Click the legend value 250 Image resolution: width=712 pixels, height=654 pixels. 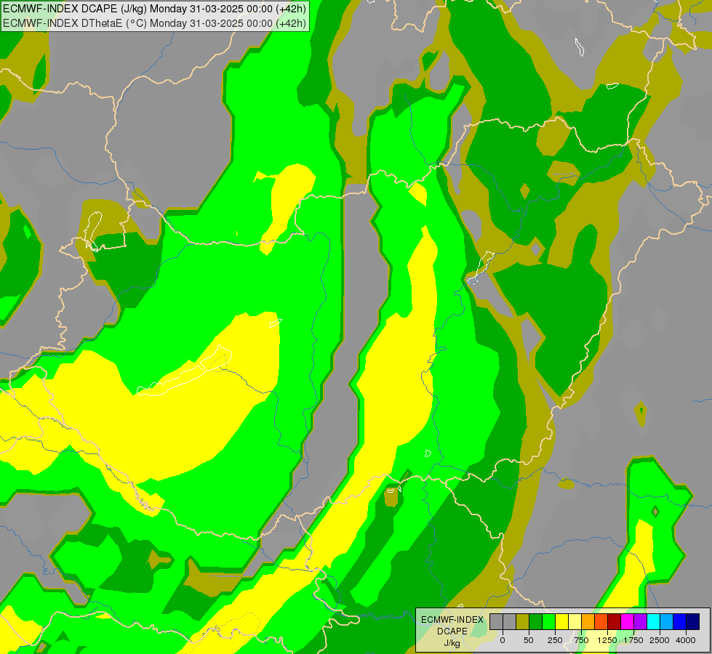pyautogui.click(x=555, y=640)
